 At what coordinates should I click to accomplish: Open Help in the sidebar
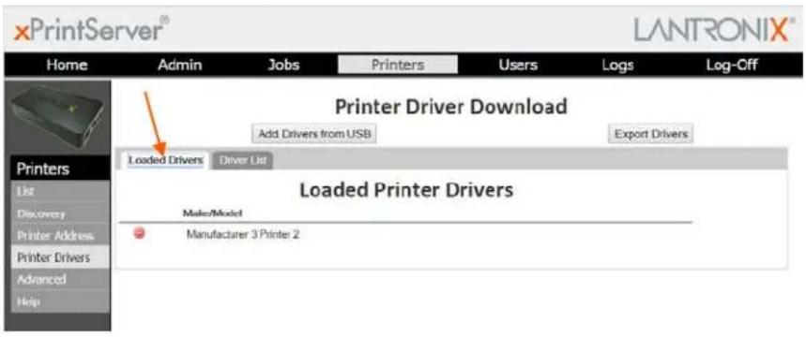pos(60,301)
